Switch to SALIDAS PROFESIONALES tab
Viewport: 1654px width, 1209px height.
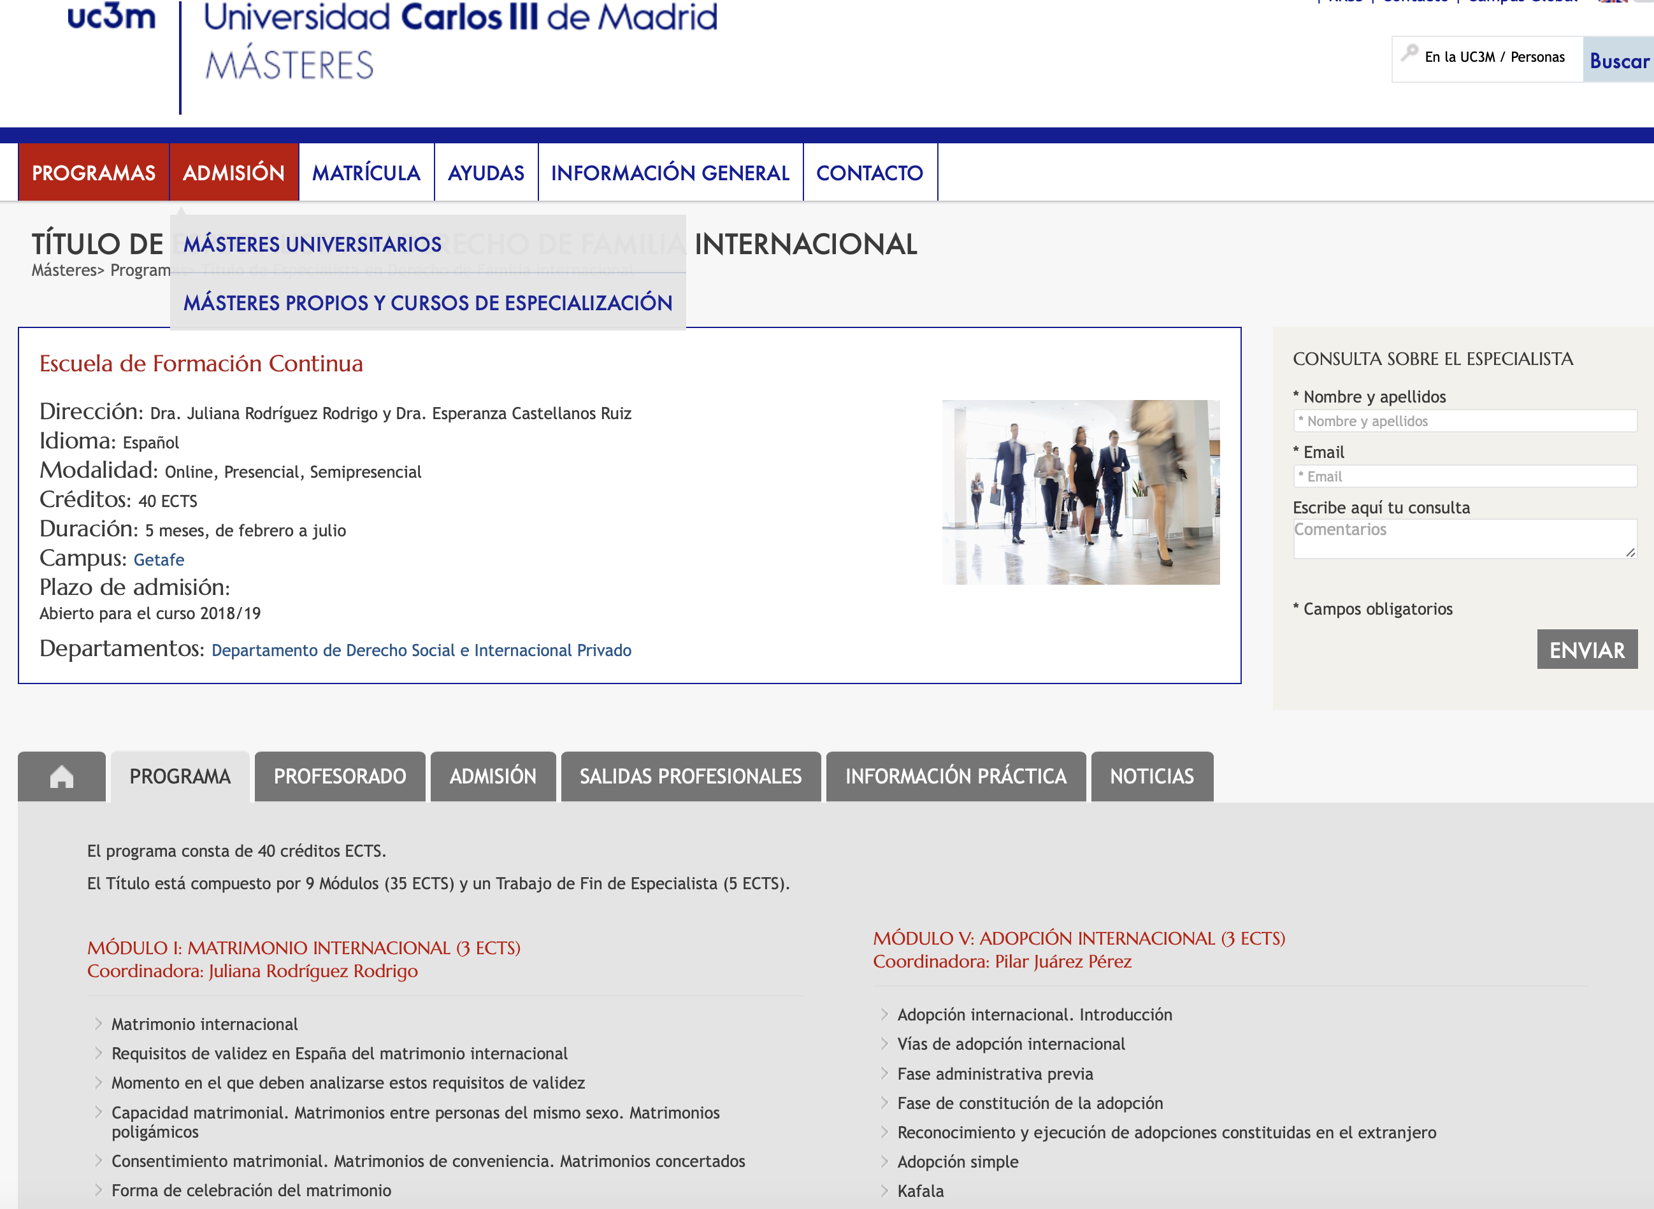[691, 776]
